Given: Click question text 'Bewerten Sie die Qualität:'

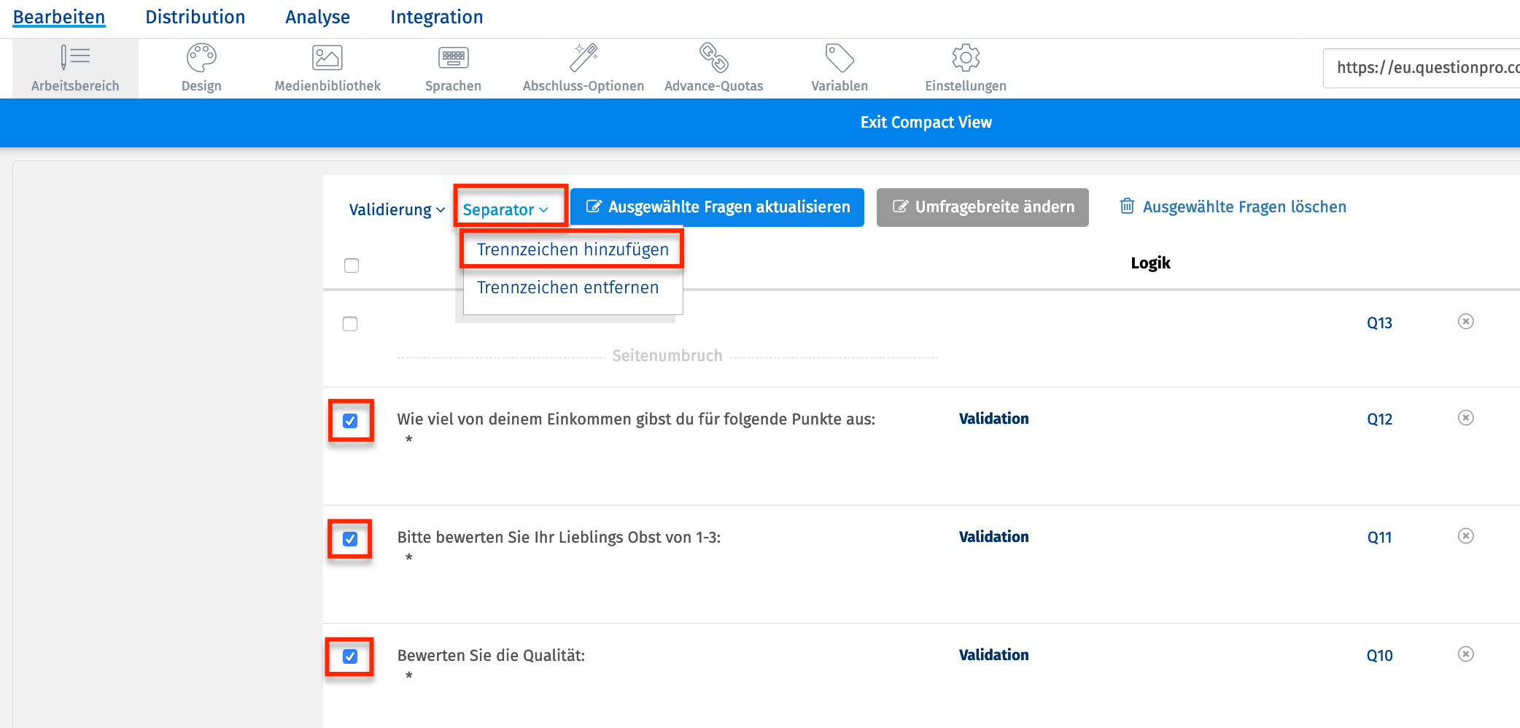Looking at the screenshot, I should 491,656.
